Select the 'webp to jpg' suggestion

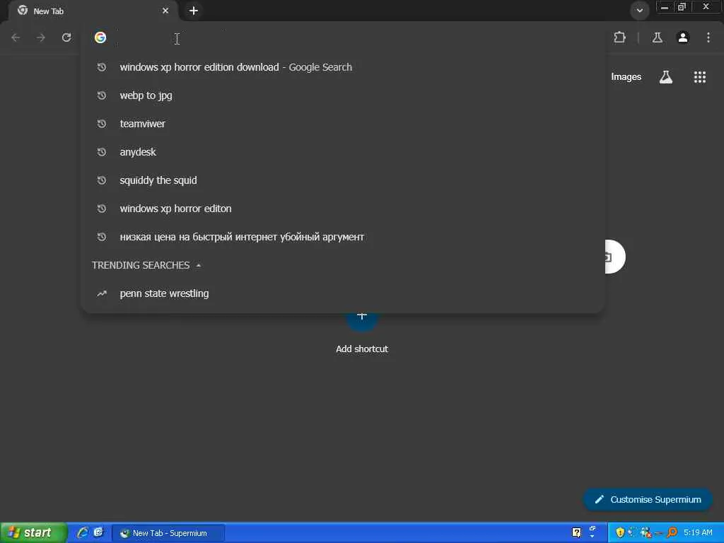(342, 95)
